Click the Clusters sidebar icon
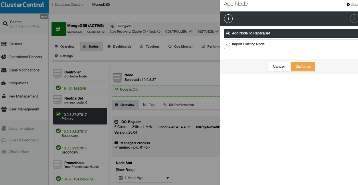The height and width of the screenshot is (185, 358). (x=4, y=44)
